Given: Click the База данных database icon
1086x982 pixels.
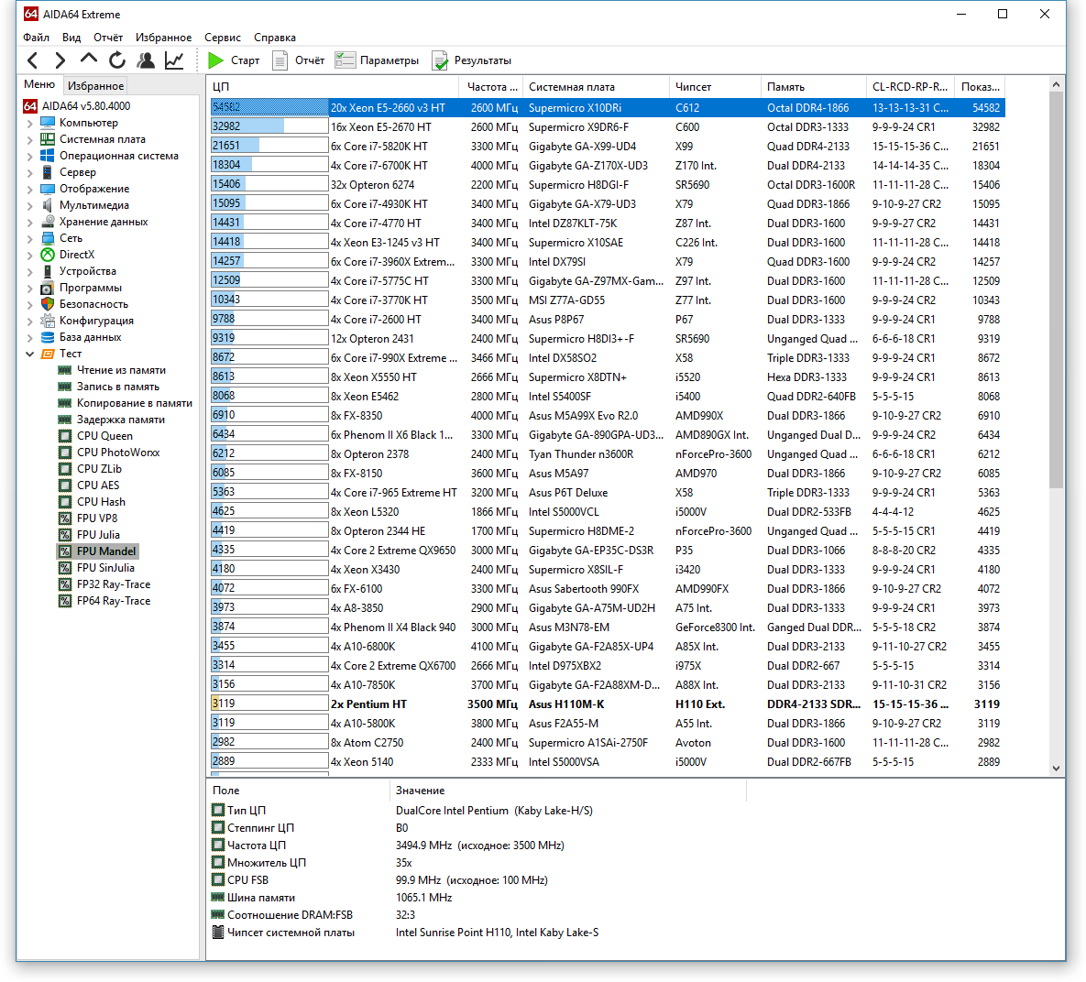Looking at the screenshot, I should click(x=48, y=337).
